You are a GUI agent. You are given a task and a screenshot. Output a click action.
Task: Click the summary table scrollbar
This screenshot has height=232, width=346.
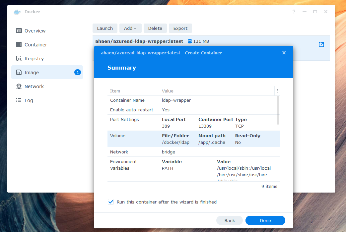[278, 110]
